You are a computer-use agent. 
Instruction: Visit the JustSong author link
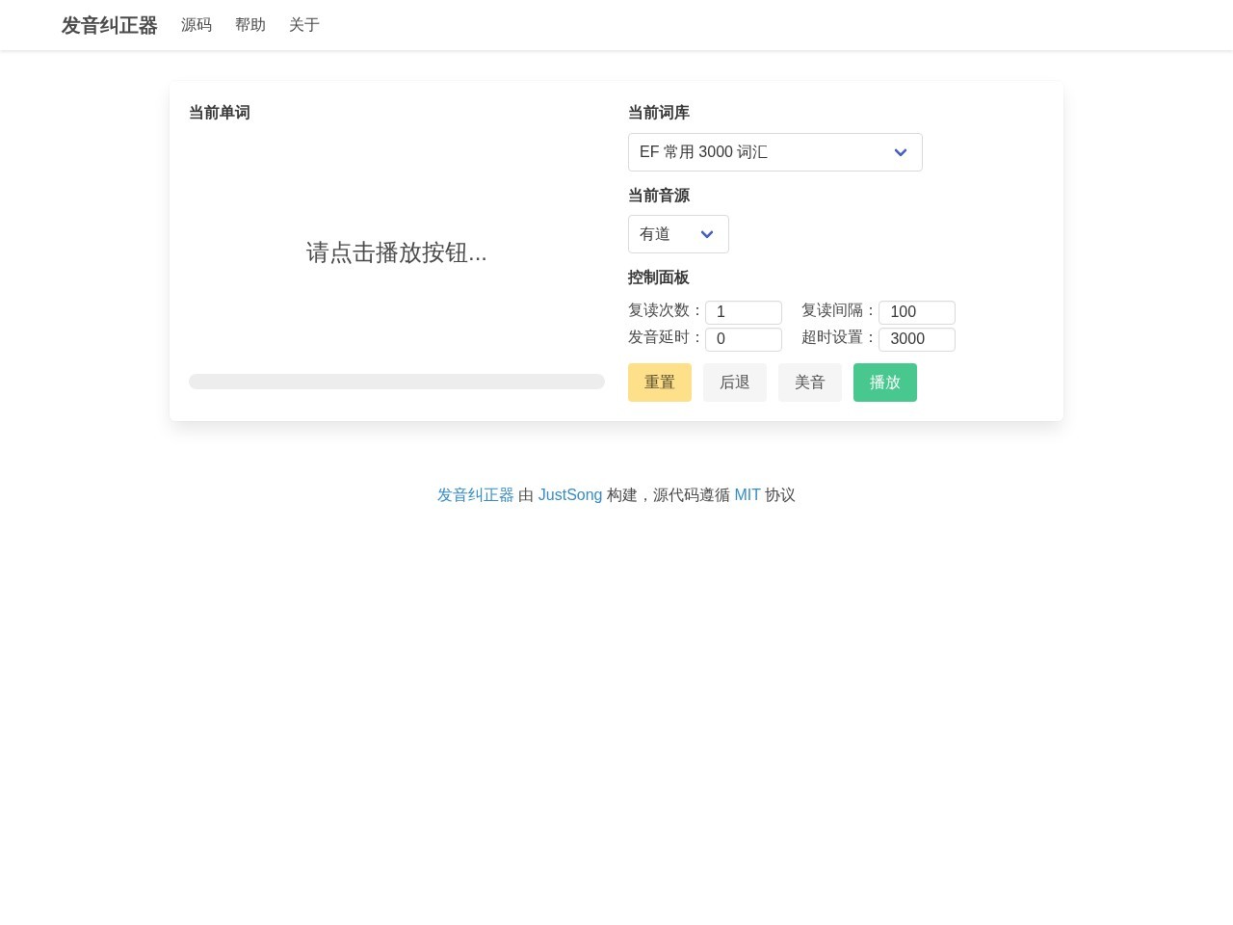[x=570, y=494]
